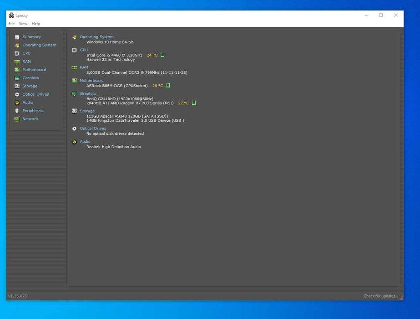Click Check for updates link

(380, 296)
